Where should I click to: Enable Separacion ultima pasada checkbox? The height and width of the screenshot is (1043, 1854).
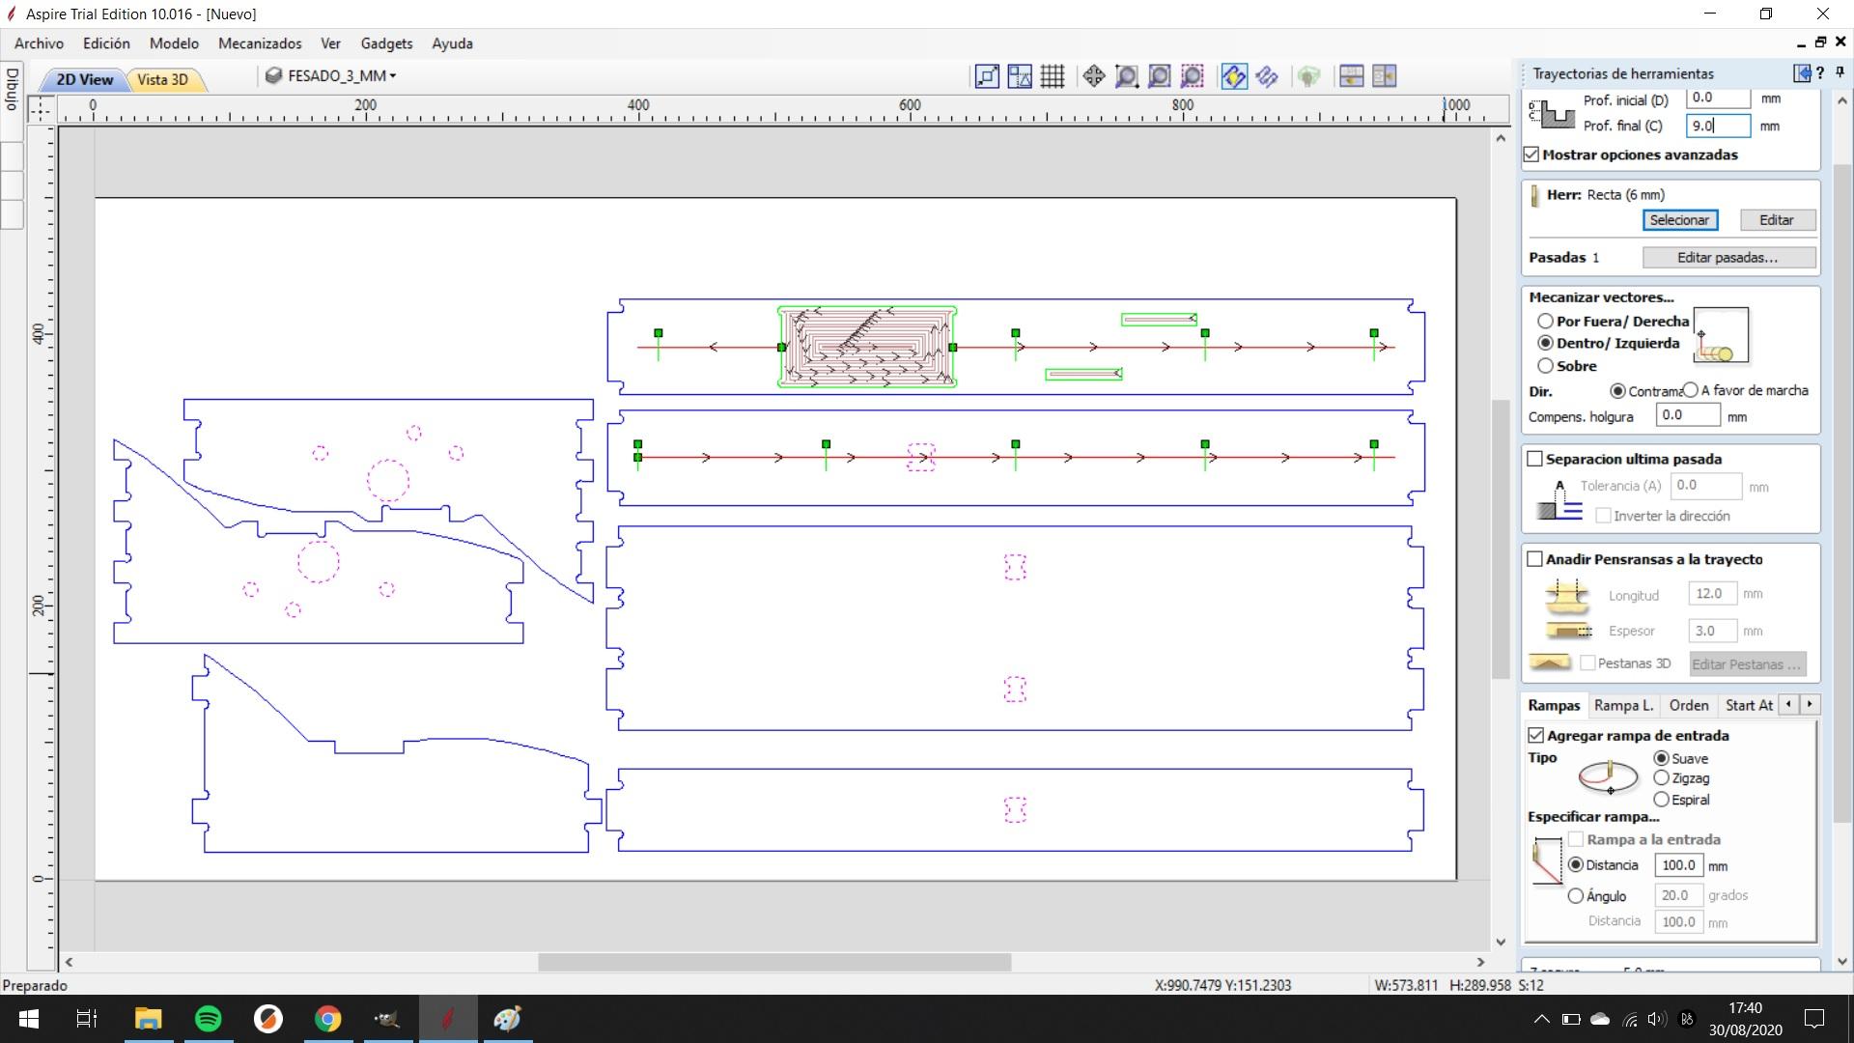[1534, 457]
